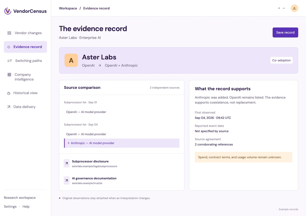Click '2 corroborating references' value
This screenshot has width=306, height=216.
click(214, 145)
